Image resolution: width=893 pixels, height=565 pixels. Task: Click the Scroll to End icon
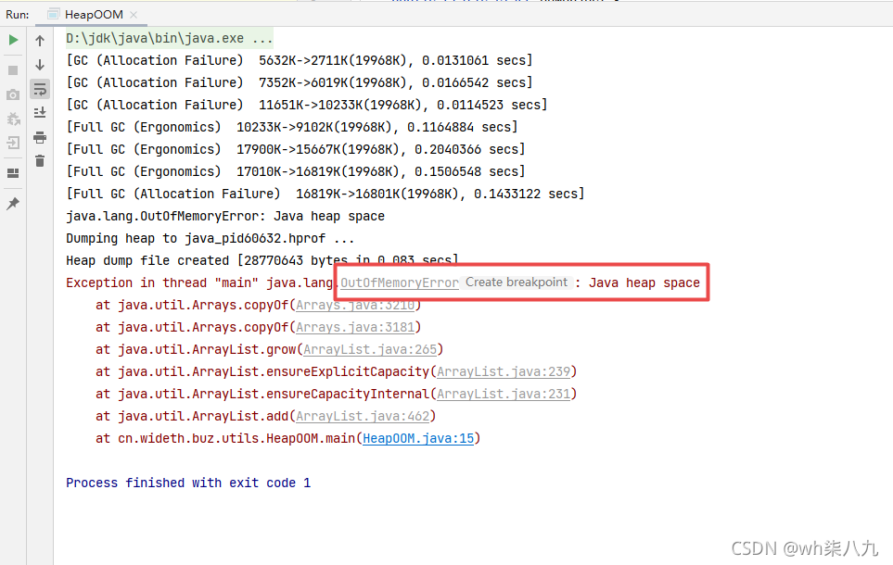click(x=40, y=113)
